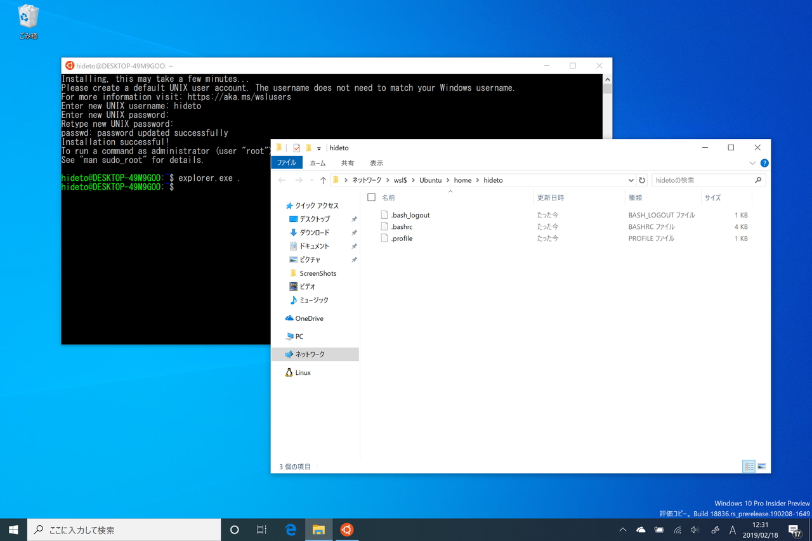Open Linux in the Explorer sidebar

point(302,372)
